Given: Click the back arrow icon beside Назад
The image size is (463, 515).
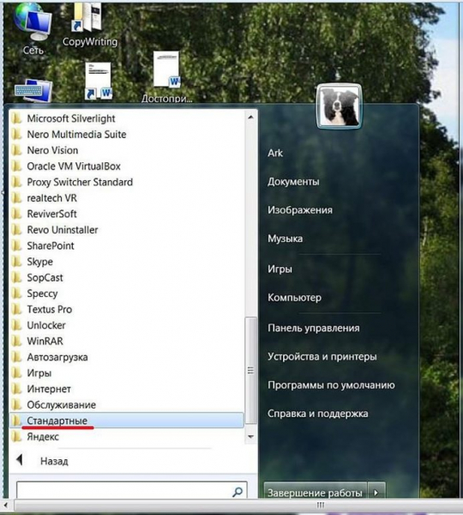Looking at the screenshot, I should [20, 460].
